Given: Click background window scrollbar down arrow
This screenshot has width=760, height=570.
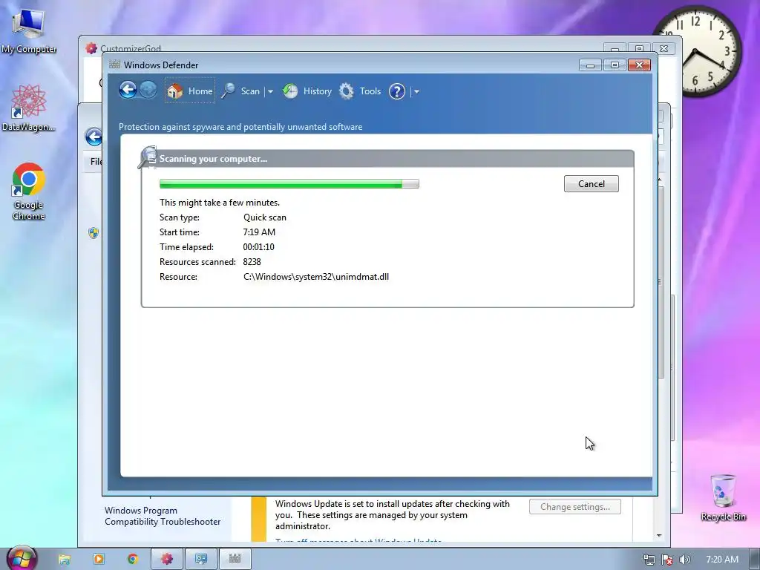Looking at the screenshot, I should pyautogui.click(x=659, y=536).
